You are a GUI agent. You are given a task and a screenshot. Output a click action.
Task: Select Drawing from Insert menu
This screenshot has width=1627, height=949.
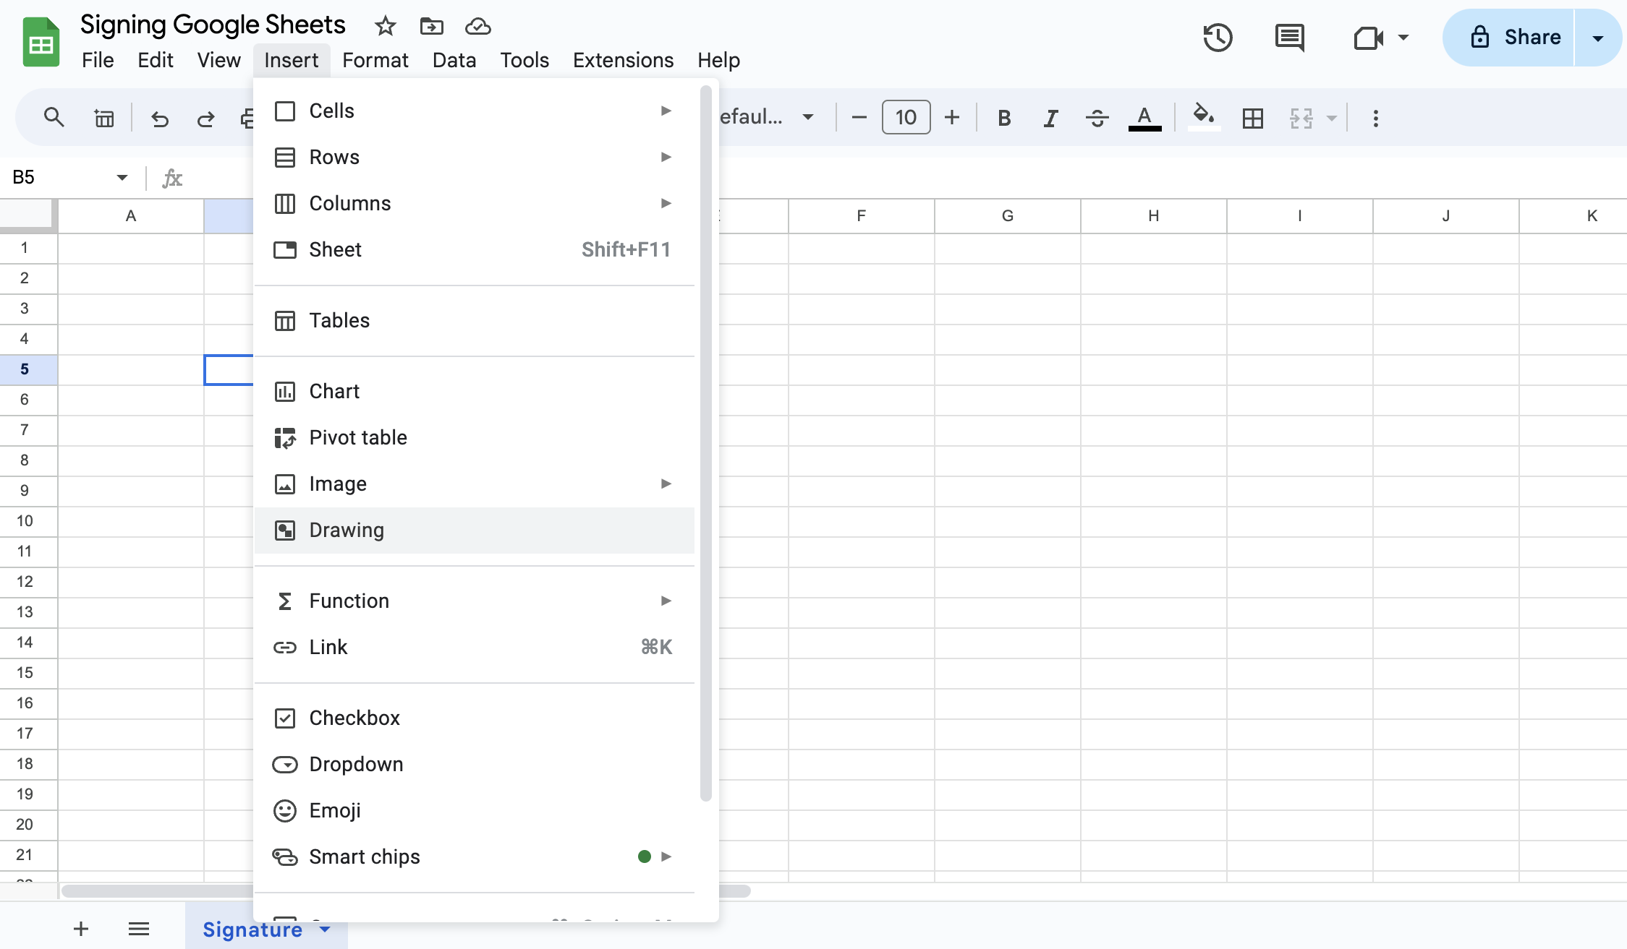[x=347, y=530]
